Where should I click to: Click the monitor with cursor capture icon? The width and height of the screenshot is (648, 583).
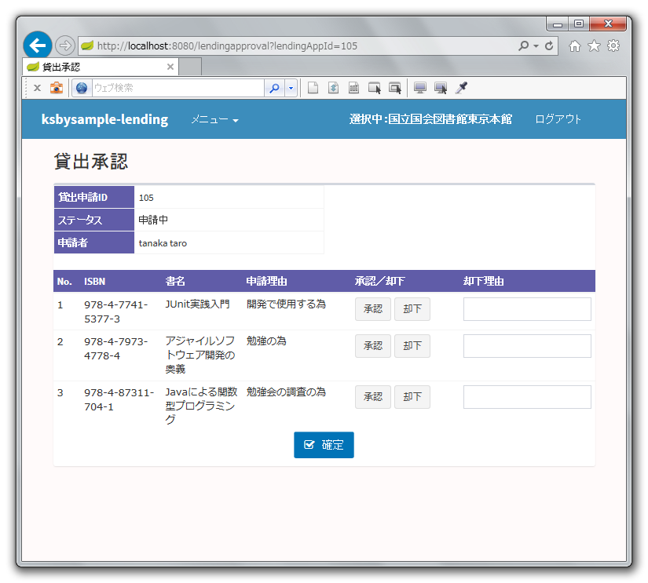point(441,88)
